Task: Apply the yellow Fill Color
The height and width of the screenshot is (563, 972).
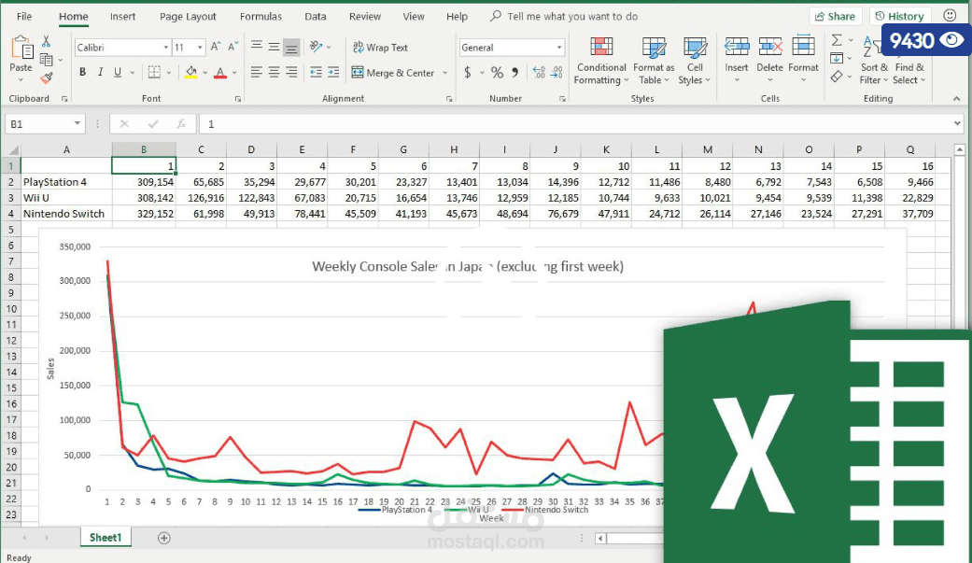Action: tap(190, 73)
